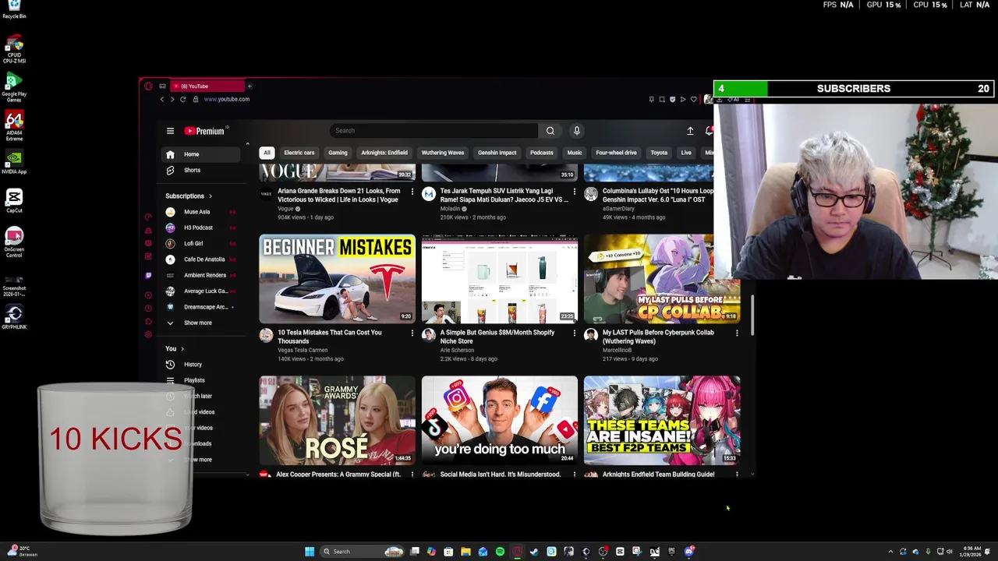Screen dimensions: 998x561
Task: Click into the YouTube Search field
Action: [434, 131]
